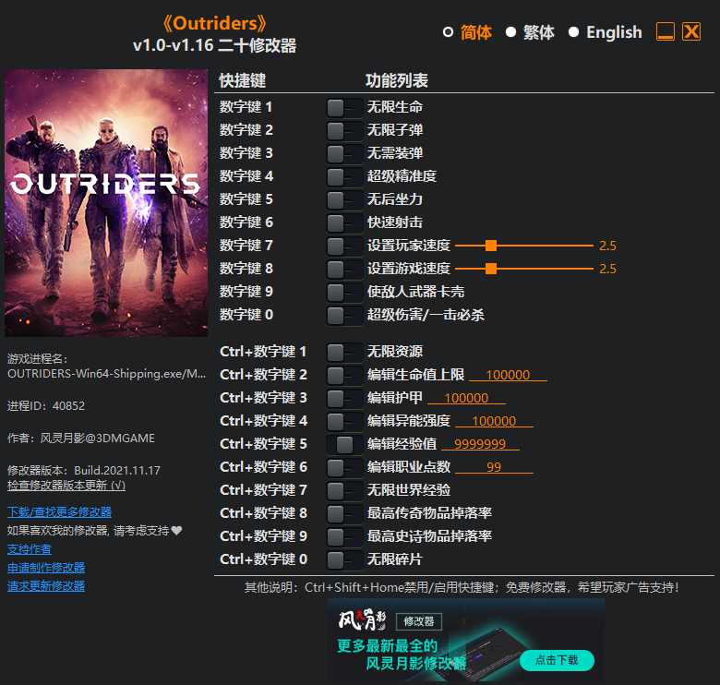Adjust 设置游戏速度 slider handle
Viewport: 720px width, 685px height.
[491, 269]
